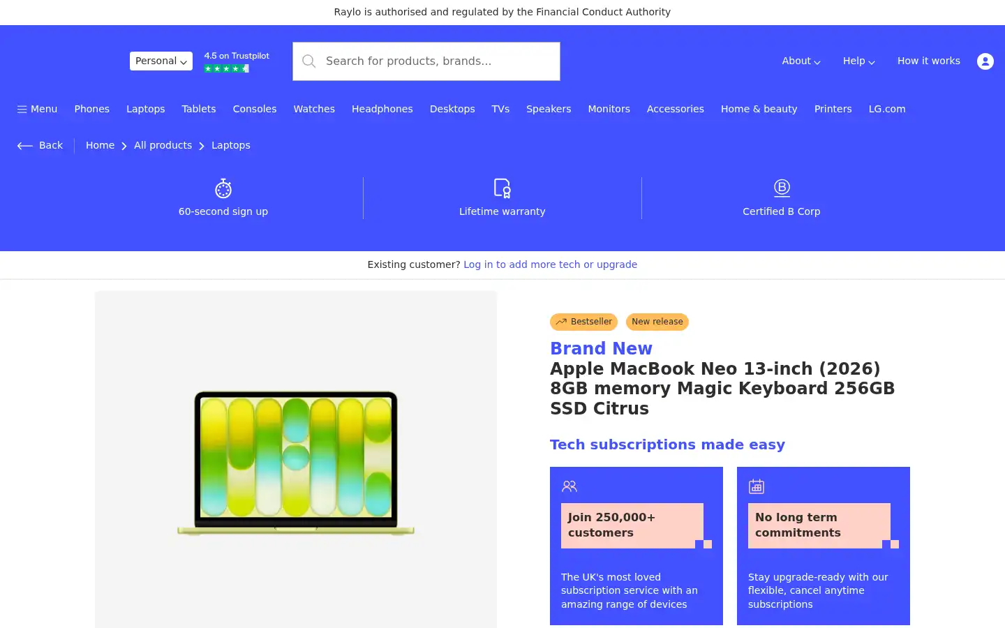Expand the About dropdown
Screen dimensions: 1005x628
pyautogui.click(x=801, y=61)
